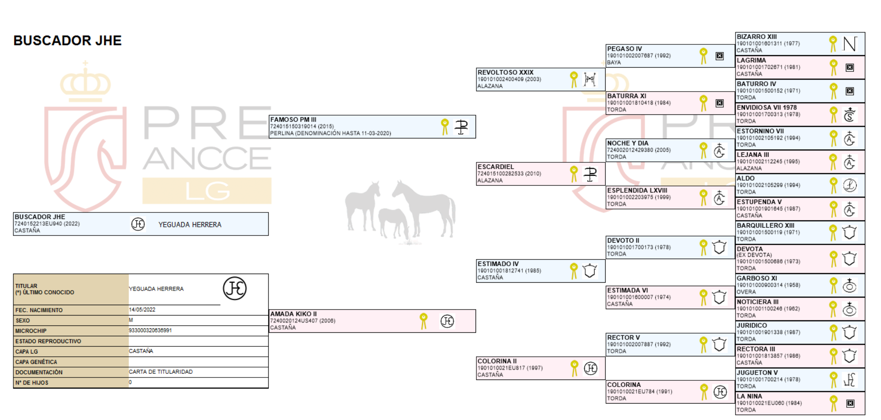The width and height of the screenshot is (881, 420).
Task: Click the YEGUADA HERRERA breeder name
Action: pos(190,225)
